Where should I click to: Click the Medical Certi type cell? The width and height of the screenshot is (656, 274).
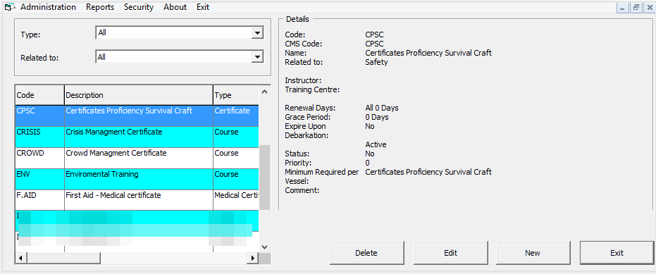(x=236, y=200)
